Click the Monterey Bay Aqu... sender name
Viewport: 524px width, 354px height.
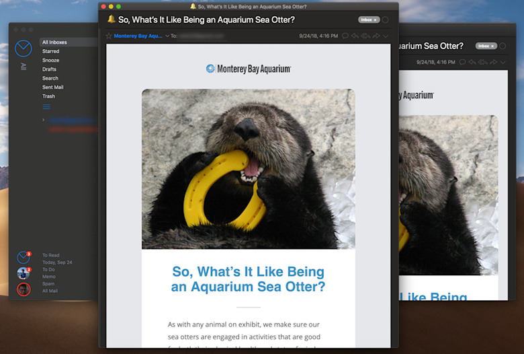[138, 36]
